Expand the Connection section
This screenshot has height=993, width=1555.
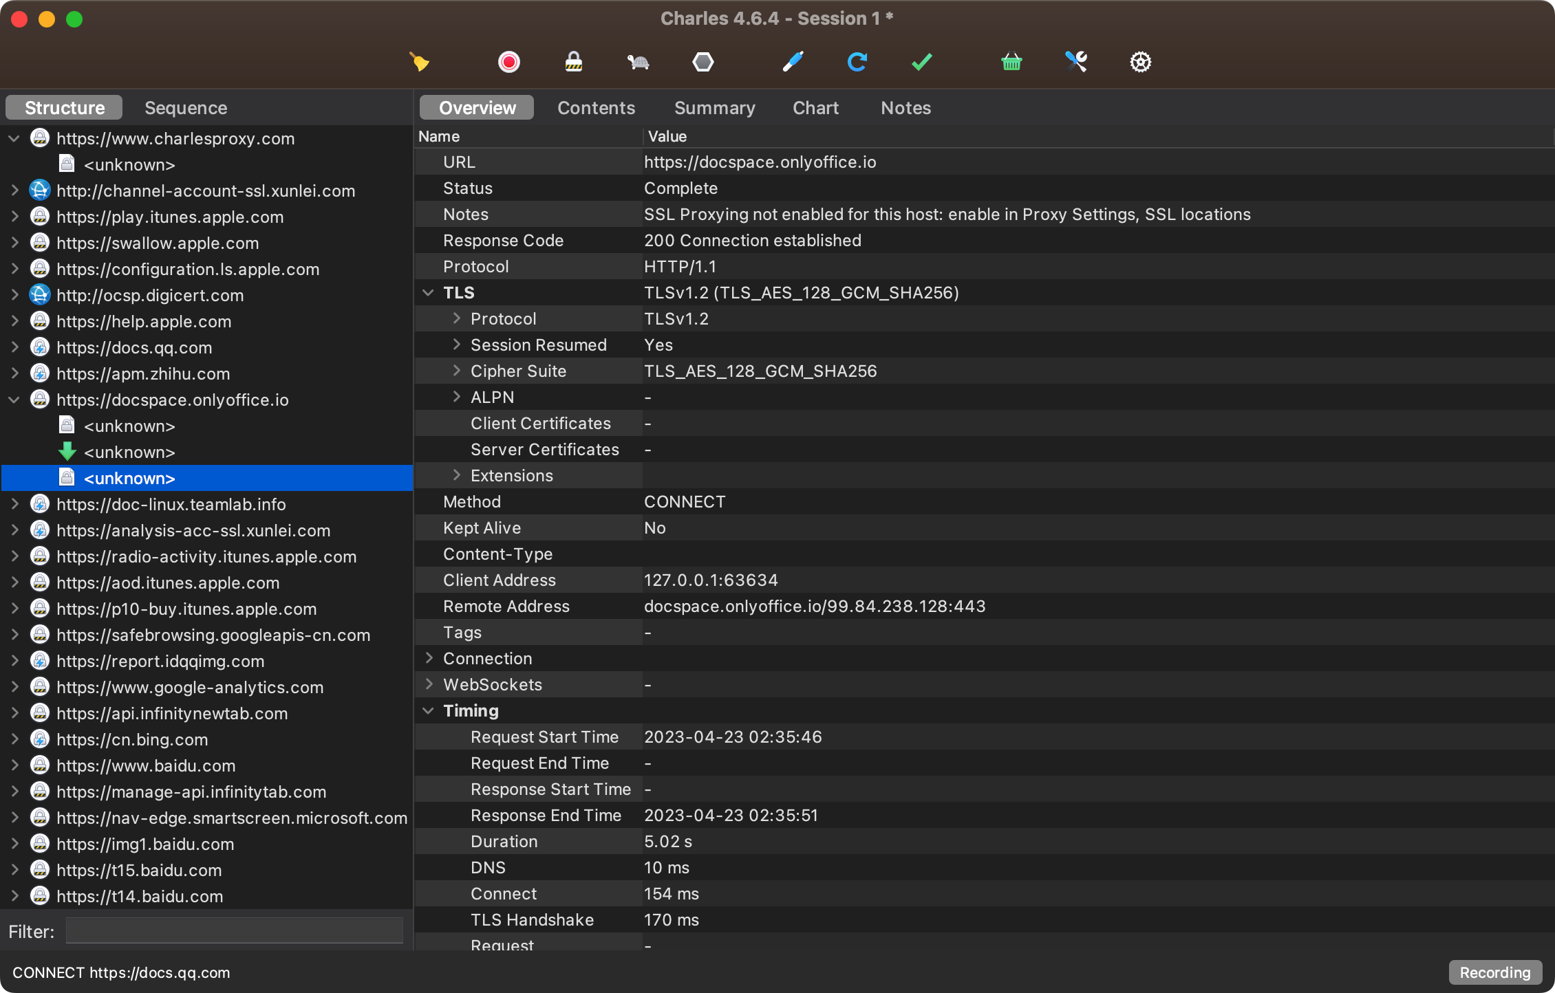click(428, 658)
